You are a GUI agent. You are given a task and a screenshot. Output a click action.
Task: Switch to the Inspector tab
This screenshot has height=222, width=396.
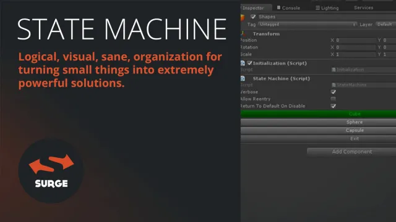(x=256, y=8)
